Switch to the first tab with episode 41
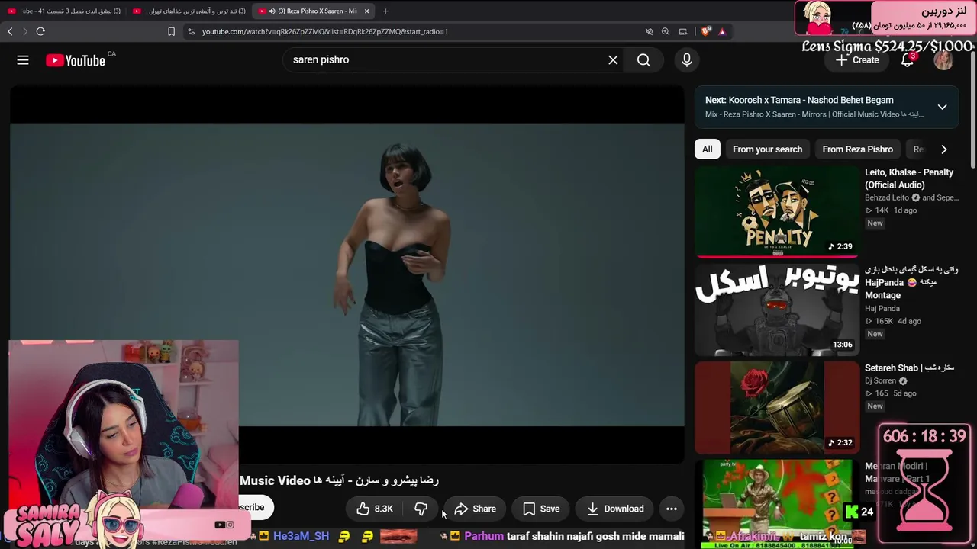Screen dimensions: 977x549 coord(66,11)
